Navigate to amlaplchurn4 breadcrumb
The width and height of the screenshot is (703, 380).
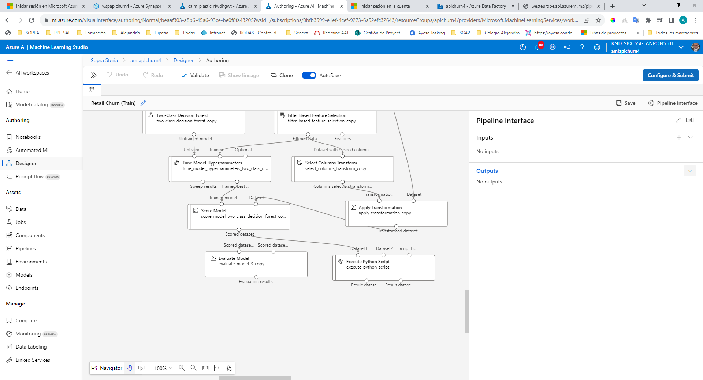tap(146, 60)
